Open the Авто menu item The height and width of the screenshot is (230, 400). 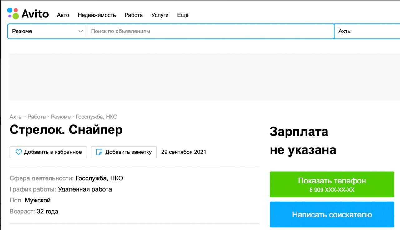[63, 15]
